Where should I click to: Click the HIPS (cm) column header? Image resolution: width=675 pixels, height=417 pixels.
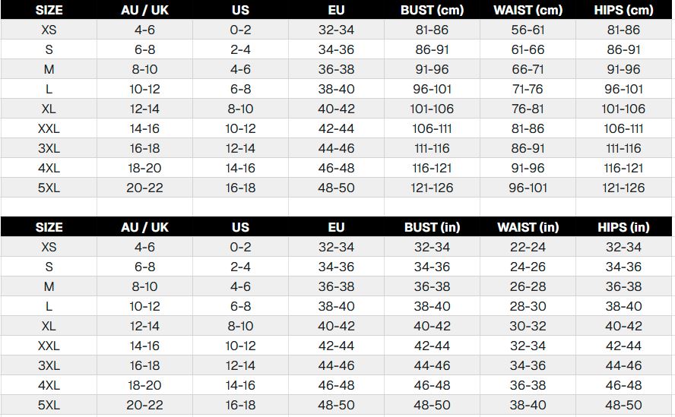(623, 11)
